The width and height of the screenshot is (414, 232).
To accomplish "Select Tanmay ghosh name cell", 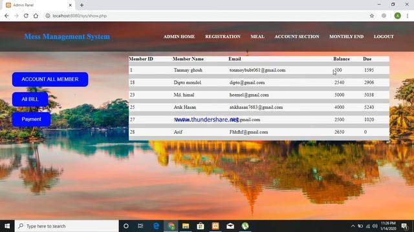I will coord(188,70).
